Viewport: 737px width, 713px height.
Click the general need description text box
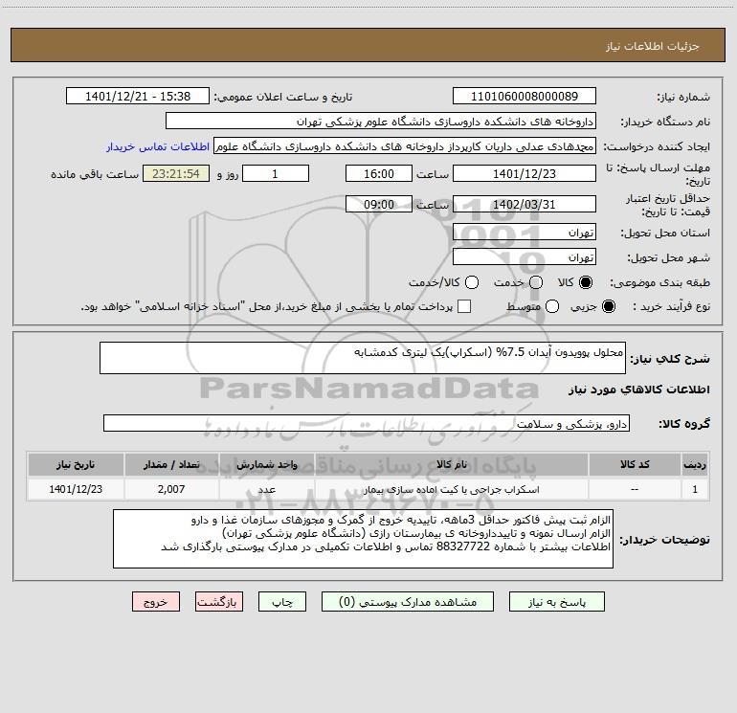363,358
